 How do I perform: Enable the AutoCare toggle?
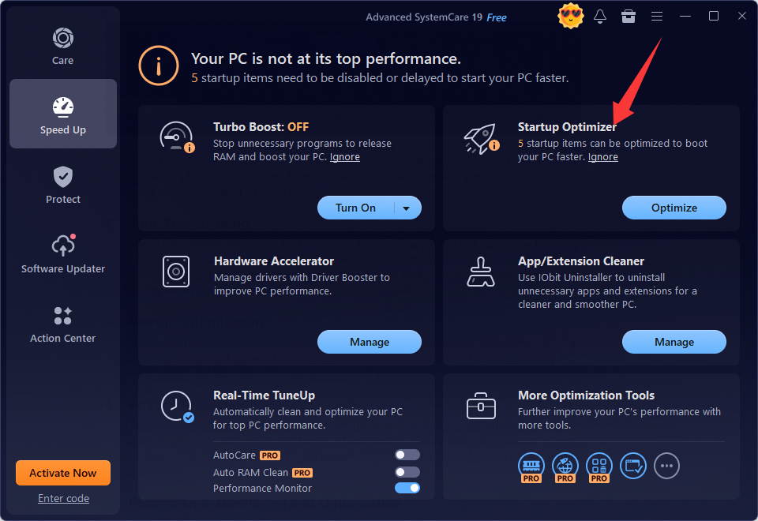[407, 455]
